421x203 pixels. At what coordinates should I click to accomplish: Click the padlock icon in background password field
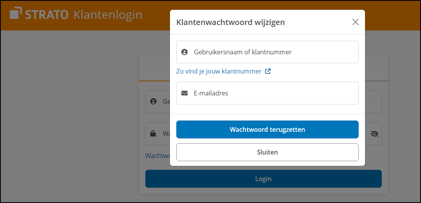tap(153, 133)
